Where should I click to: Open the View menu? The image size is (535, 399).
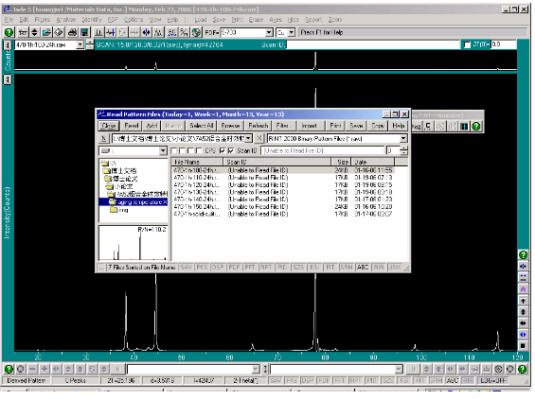tap(155, 20)
